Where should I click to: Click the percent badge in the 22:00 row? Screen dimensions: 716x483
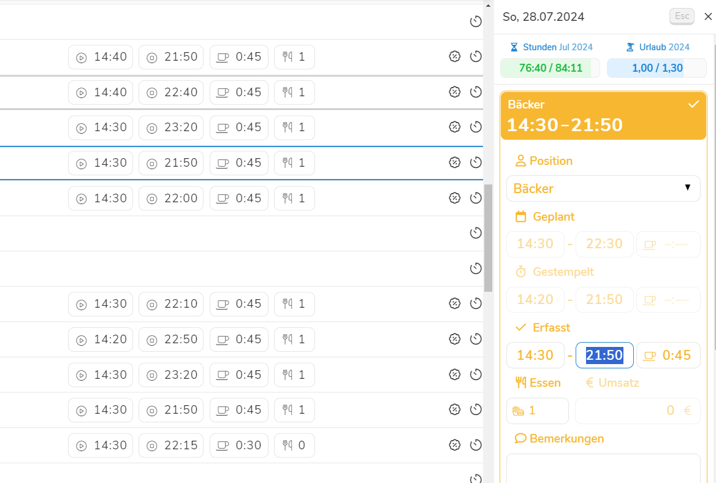point(455,198)
